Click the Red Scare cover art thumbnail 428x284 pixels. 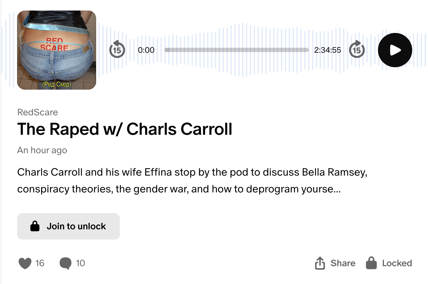[57, 50]
